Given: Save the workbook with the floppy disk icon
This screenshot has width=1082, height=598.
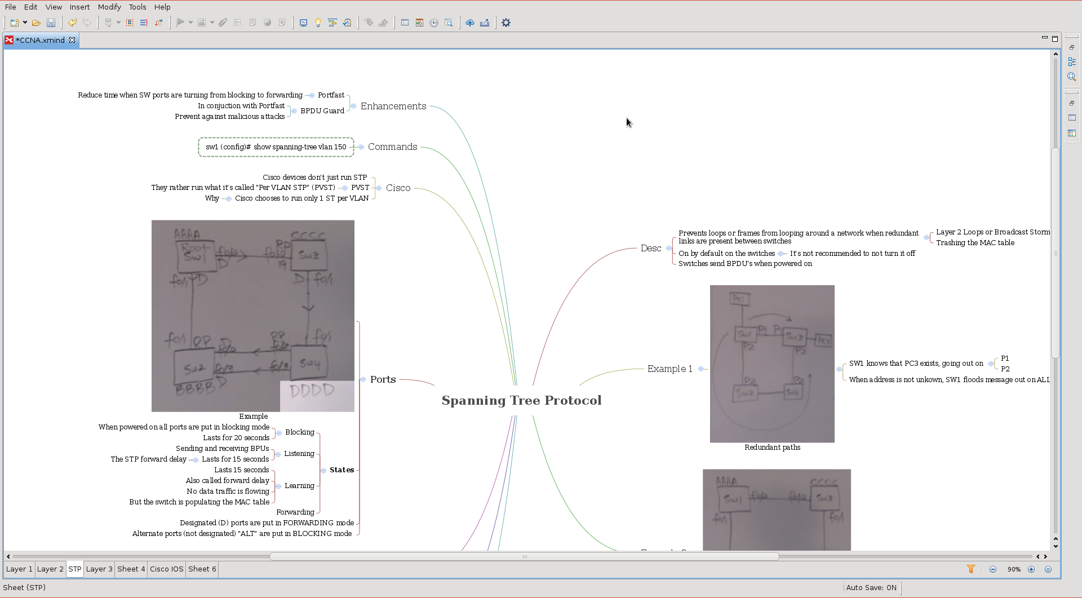Looking at the screenshot, I should click(x=51, y=23).
